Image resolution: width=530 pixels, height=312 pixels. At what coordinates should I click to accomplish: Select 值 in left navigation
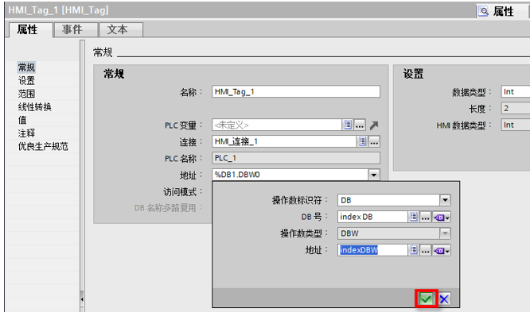(22, 120)
